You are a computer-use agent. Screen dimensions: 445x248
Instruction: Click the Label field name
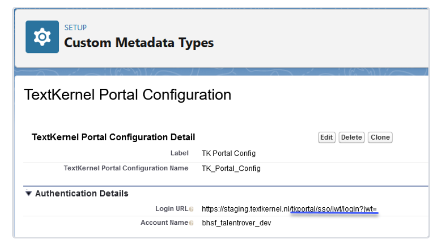(180, 153)
